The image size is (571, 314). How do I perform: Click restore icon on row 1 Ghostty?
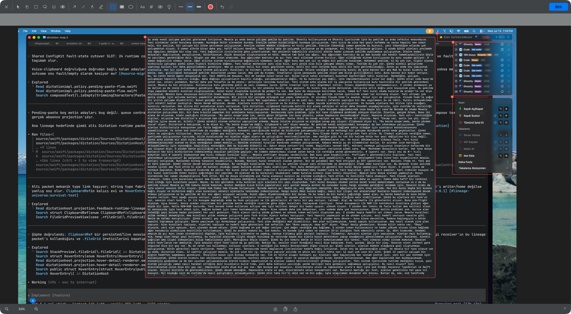click(502, 45)
